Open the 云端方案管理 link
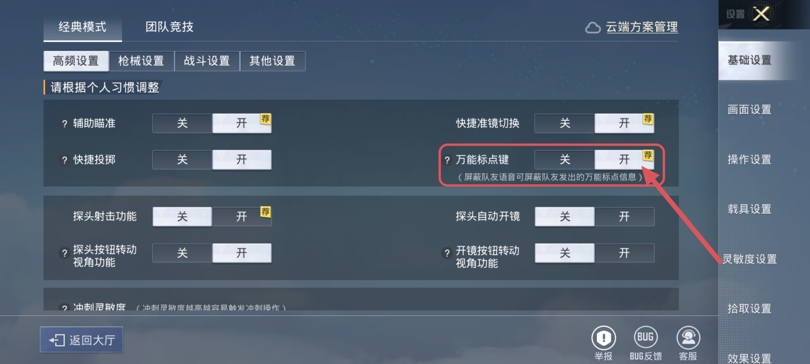This screenshot has width=810, height=364. point(642,27)
